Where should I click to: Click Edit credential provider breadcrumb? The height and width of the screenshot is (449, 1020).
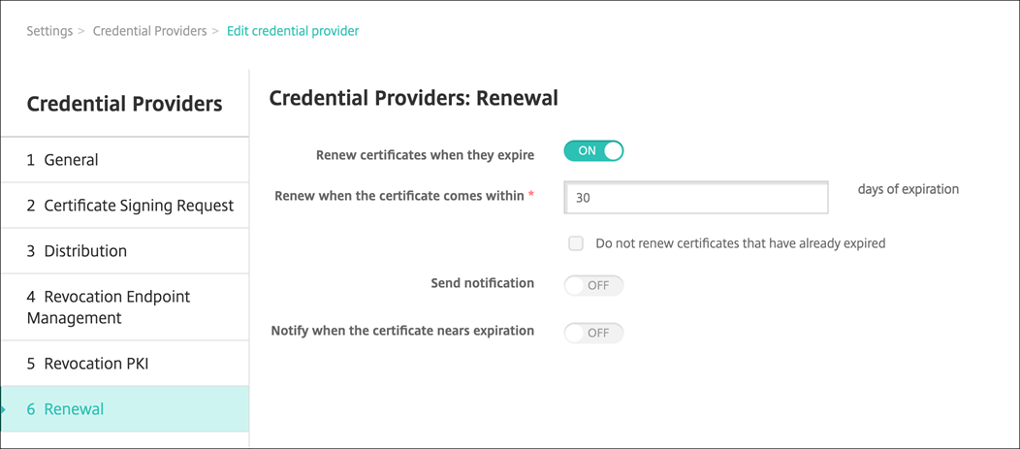coord(293,31)
